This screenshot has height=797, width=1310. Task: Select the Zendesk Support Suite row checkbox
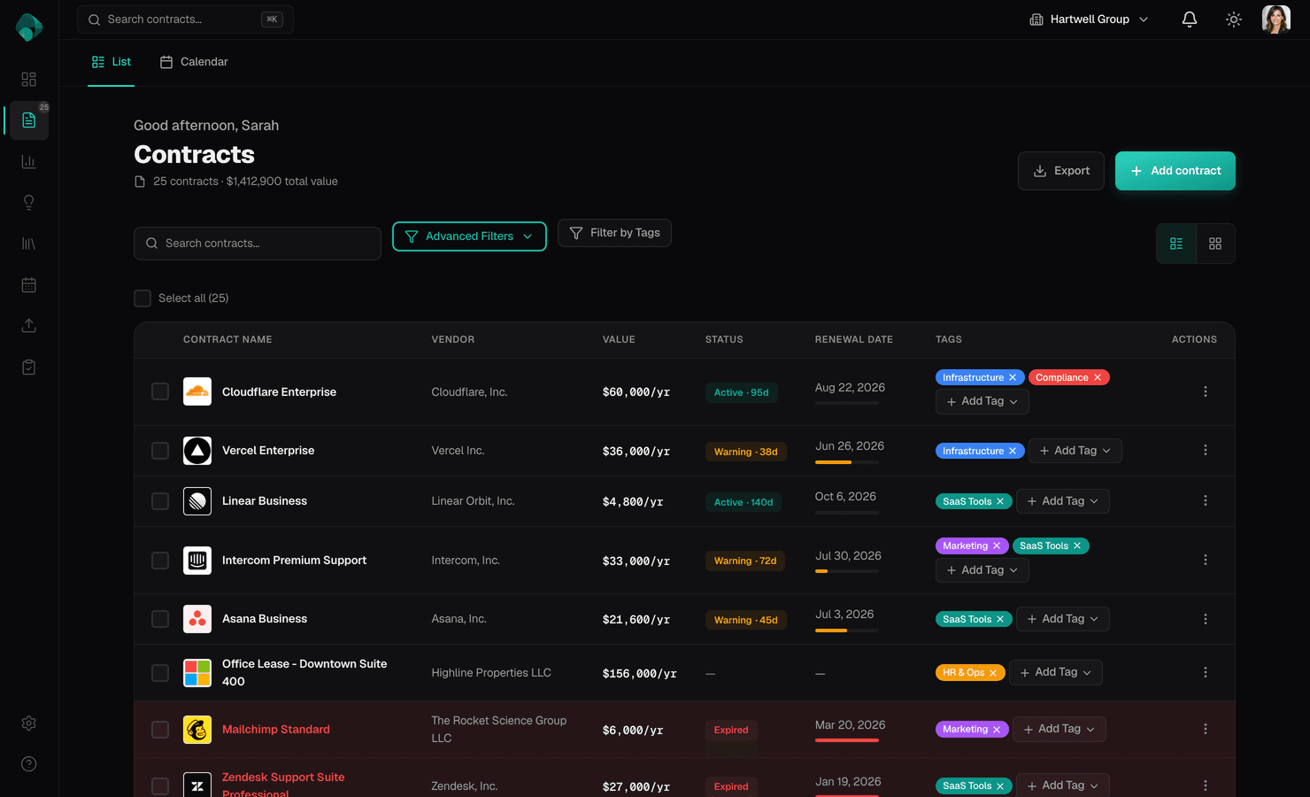[x=160, y=786]
